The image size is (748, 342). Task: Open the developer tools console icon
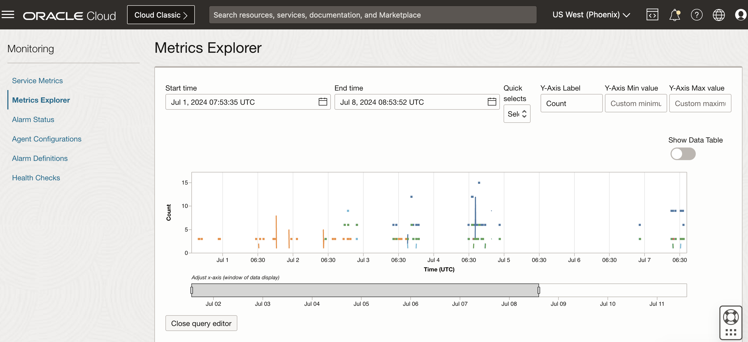click(x=652, y=14)
